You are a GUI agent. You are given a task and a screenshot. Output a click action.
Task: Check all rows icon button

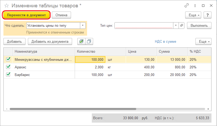[x=81, y=41]
